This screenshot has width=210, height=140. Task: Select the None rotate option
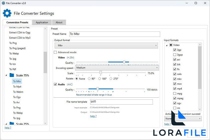point(77,79)
